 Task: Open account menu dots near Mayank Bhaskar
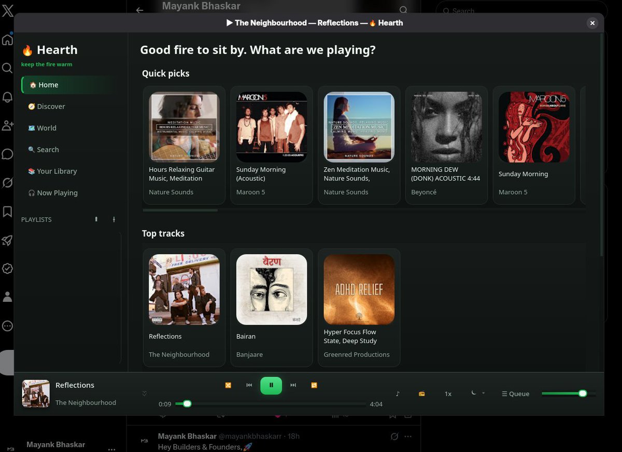tap(111, 448)
